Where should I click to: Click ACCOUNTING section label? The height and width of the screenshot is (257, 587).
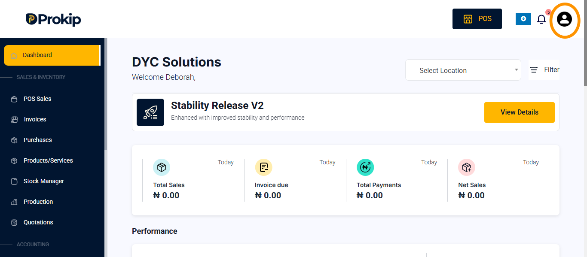pyautogui.click(x=33, y=245)
